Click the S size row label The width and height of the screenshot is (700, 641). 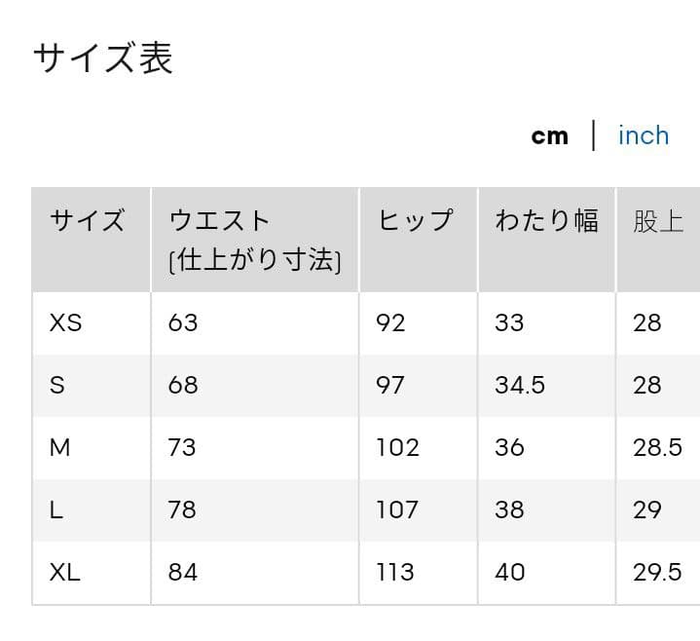point(57,385)
